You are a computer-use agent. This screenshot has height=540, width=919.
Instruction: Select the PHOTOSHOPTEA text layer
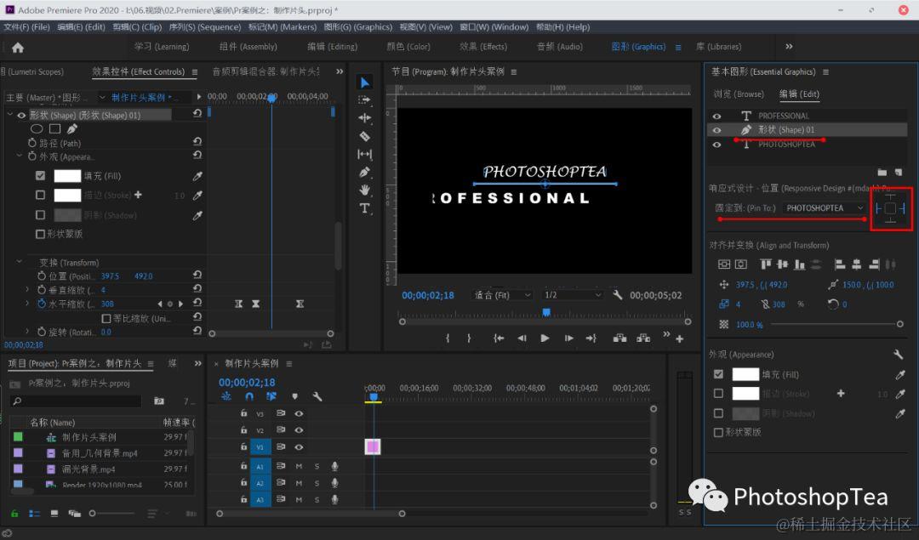786,144
